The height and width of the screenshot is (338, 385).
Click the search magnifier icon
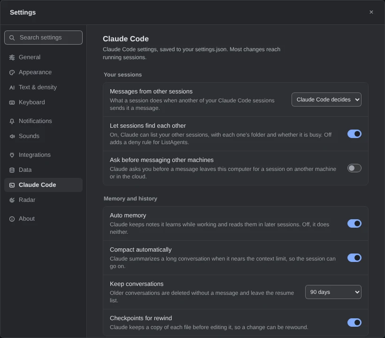point(12,38)
